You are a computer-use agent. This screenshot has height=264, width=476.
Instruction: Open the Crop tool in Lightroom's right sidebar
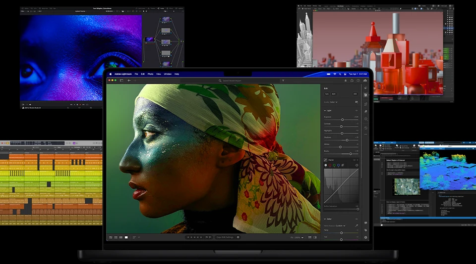pos(365,104)
